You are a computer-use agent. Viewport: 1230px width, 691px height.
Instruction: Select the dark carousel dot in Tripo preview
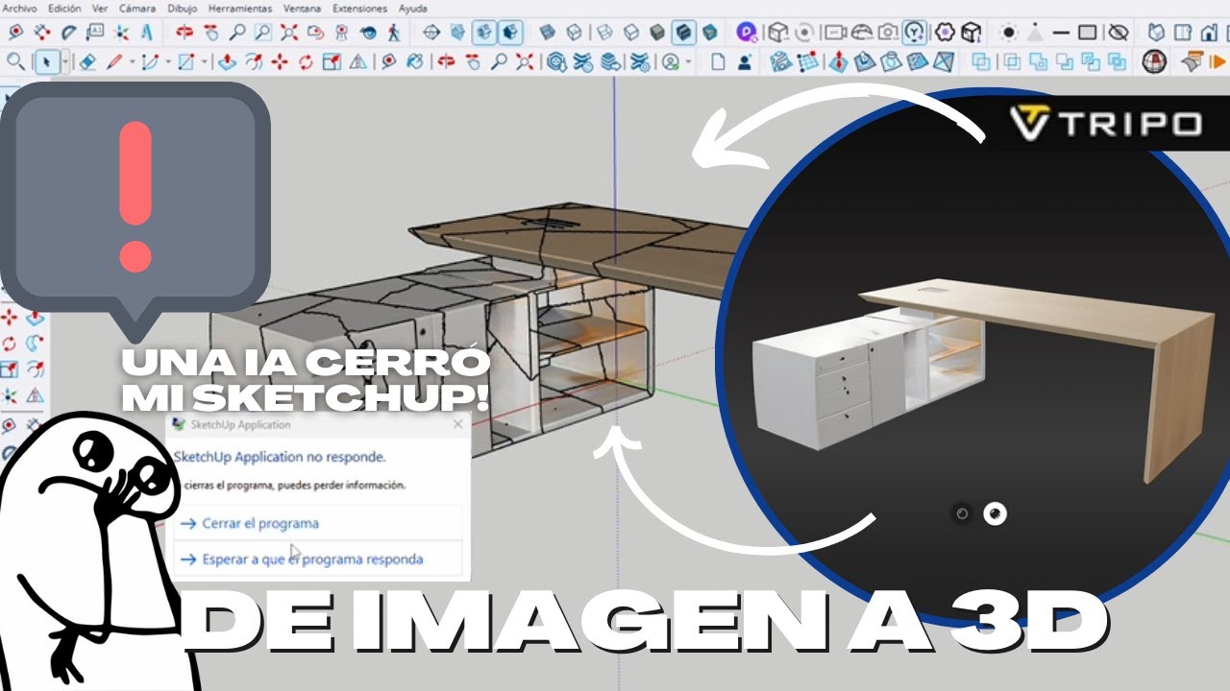962,514
